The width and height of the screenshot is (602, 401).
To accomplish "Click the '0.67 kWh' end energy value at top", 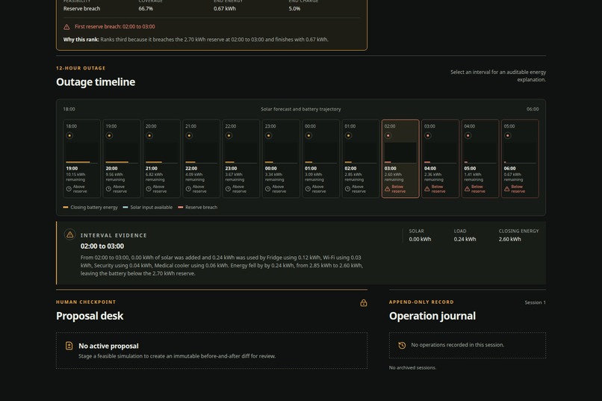I will coord(225,8).
